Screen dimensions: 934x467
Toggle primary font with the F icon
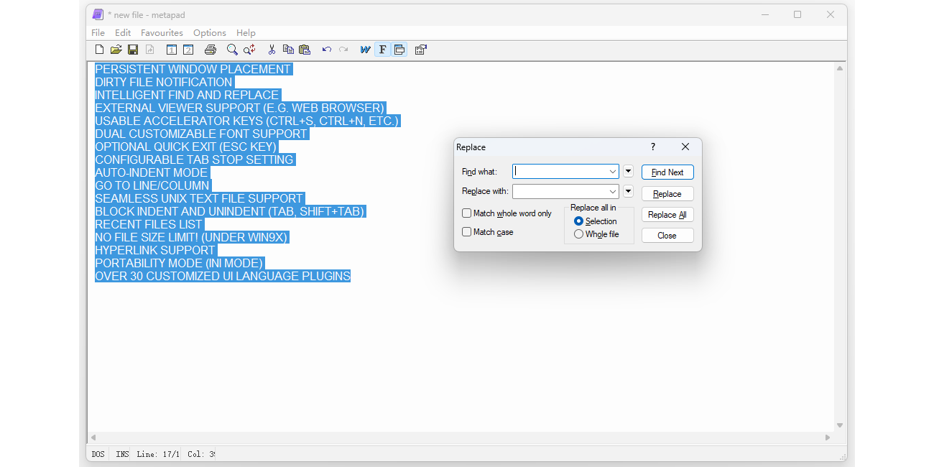point(382,50)
